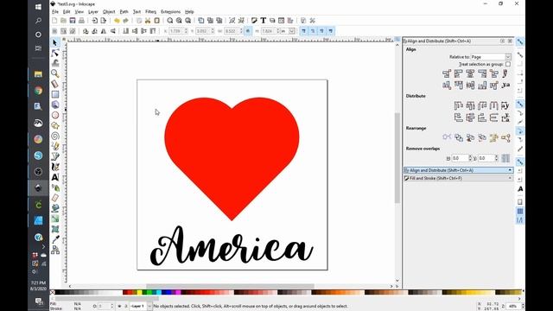
Task: Open the File menu
Action: pyautogui.click(x=55, y=11)
